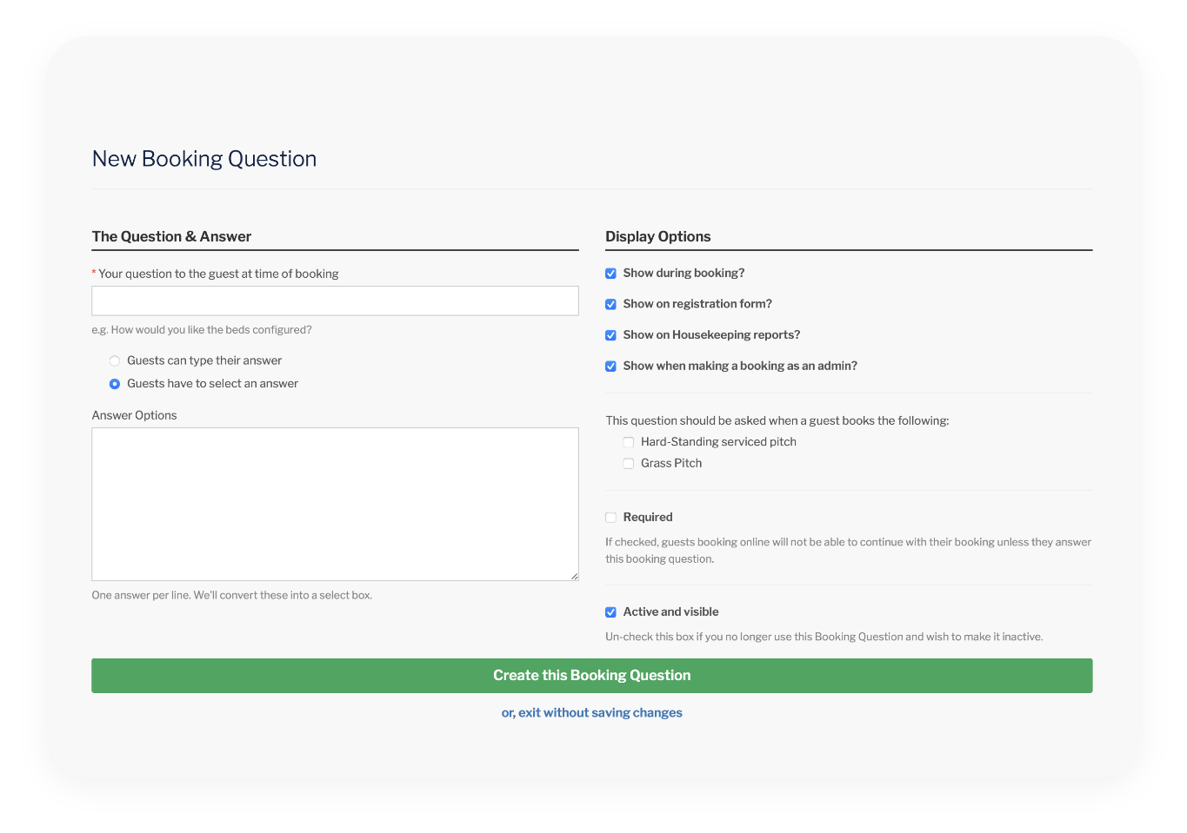Click the guest question text input field

[335, 301]
